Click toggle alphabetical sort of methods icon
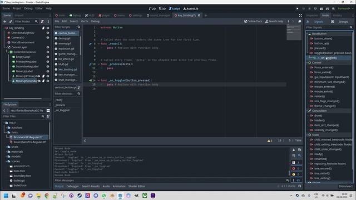Viewport: 356px width, 200px height. [79, 88]
